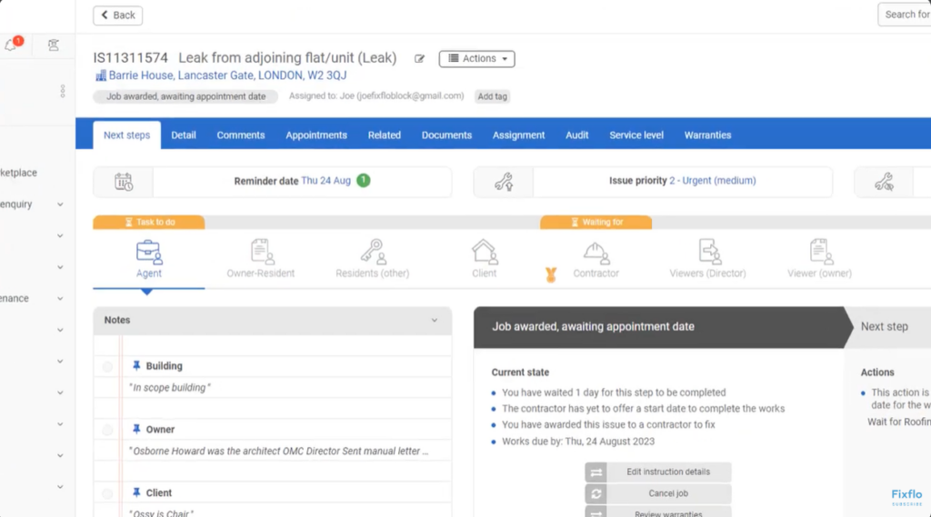Click the Search input field

click(906, 15)
